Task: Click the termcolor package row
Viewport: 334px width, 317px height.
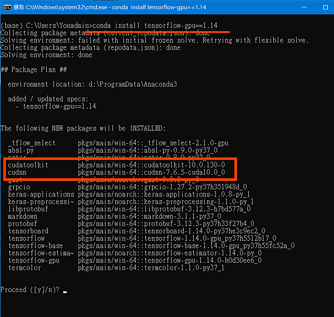Action: point(116,268)
